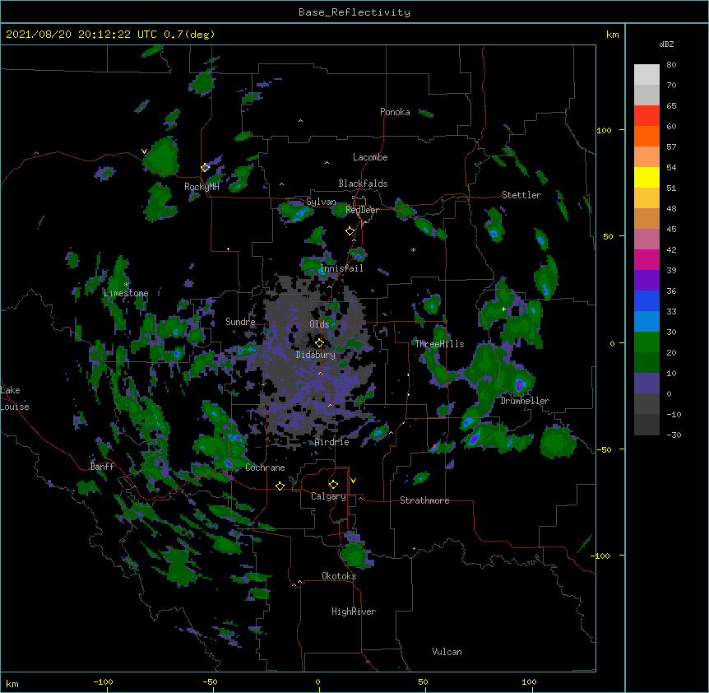
Task: Click the Lacombe city label
Action: (x=370, y=157)
